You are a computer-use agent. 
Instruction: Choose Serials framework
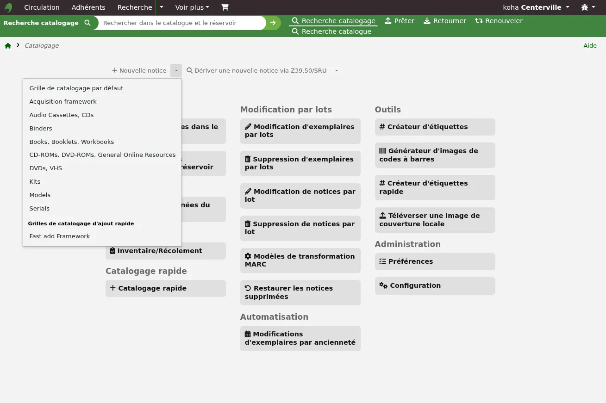click(102, 208)
